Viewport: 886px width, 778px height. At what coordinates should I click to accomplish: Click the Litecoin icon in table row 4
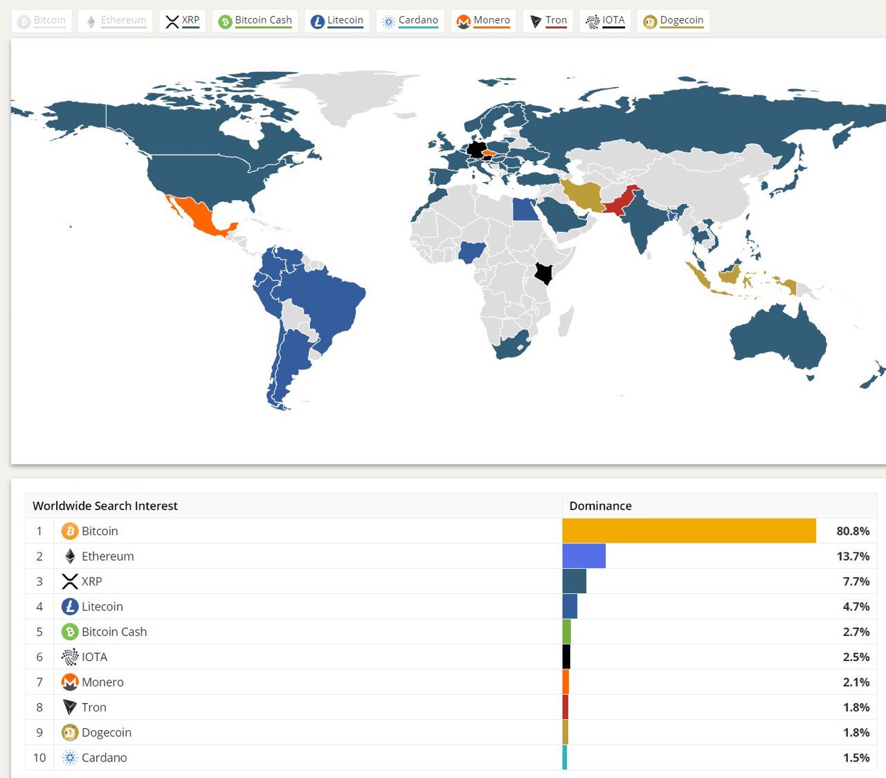70,606
